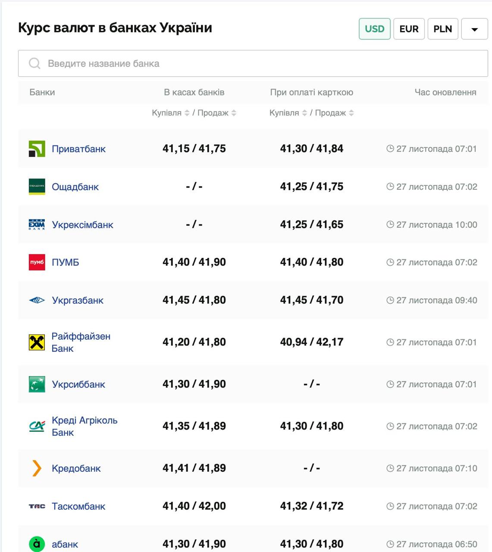Viewport: 492px width, 552px height.
Task: Click the Credit Agricole logo icon
Action: [37, 426]
